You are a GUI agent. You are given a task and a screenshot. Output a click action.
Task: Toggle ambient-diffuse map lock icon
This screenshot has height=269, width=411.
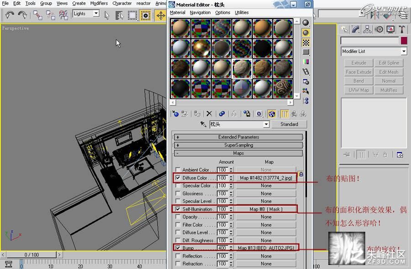tap(301, 174)
